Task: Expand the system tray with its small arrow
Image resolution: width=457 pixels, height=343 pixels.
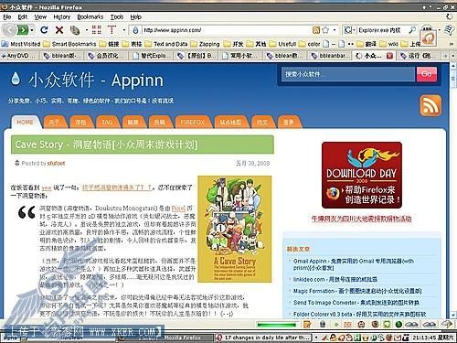Action: pyautogui.click(x=316, y=338)
